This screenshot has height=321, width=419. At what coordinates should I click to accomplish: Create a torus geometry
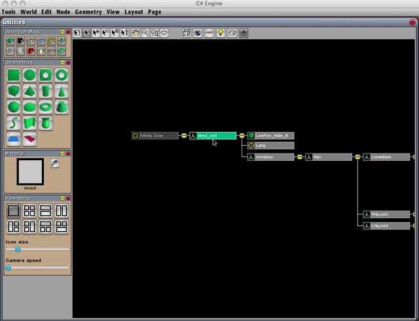coord(45,107)
